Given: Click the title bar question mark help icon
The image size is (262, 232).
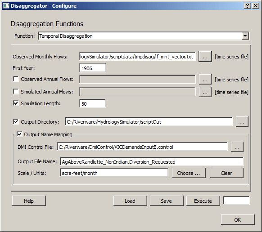Looking at the screenshot, I should pos(248,6).
